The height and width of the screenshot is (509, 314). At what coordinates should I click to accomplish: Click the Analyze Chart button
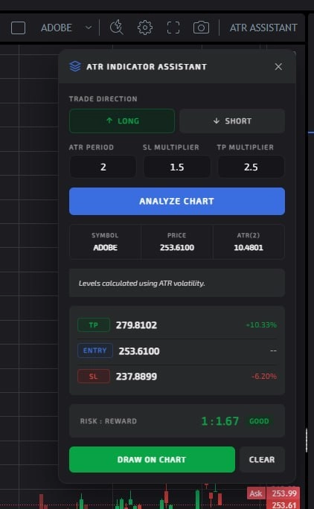(x=177, y=201)
